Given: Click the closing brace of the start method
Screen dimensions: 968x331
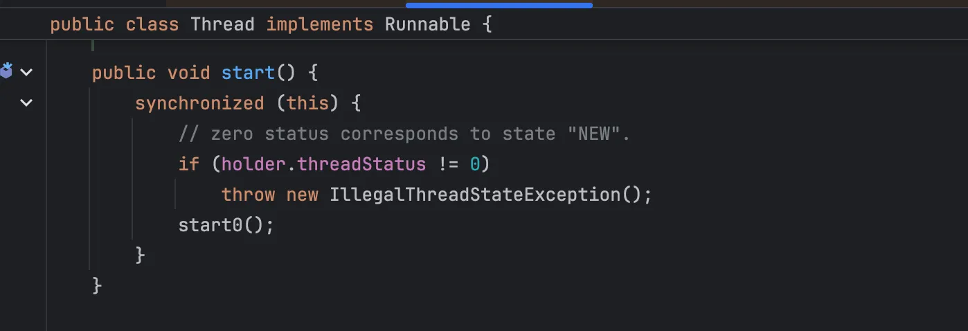Looking at the screenshot, I should tap(97, 285).
